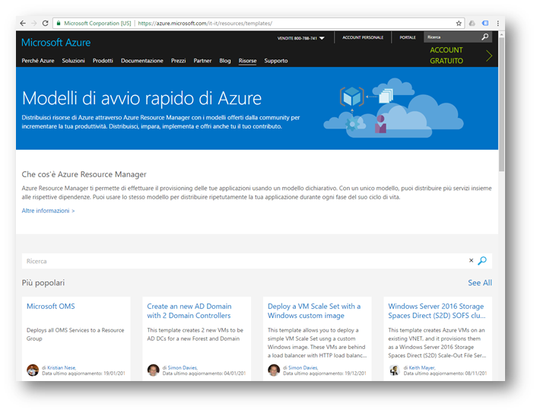Open the Prezzi nav item
The height and width of the screenshot is (413, 537).
pos(178,61)
